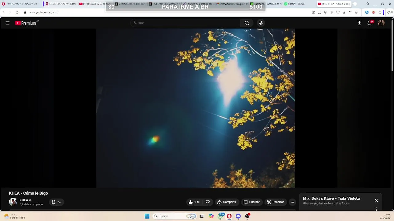Dislike the video with thumbs down

pos(207,202)
